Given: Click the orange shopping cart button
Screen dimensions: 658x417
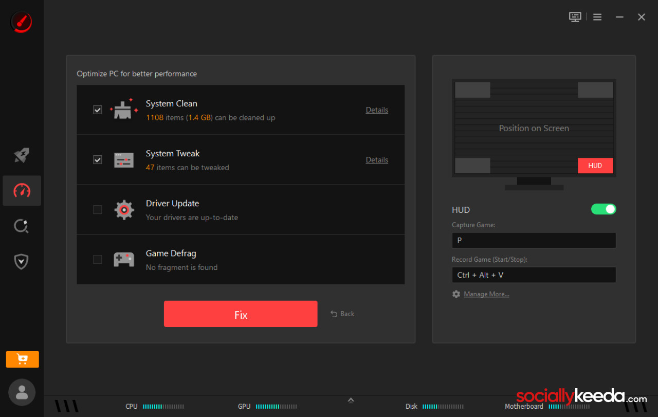Looking at the screenshot, I should [22, 359].
